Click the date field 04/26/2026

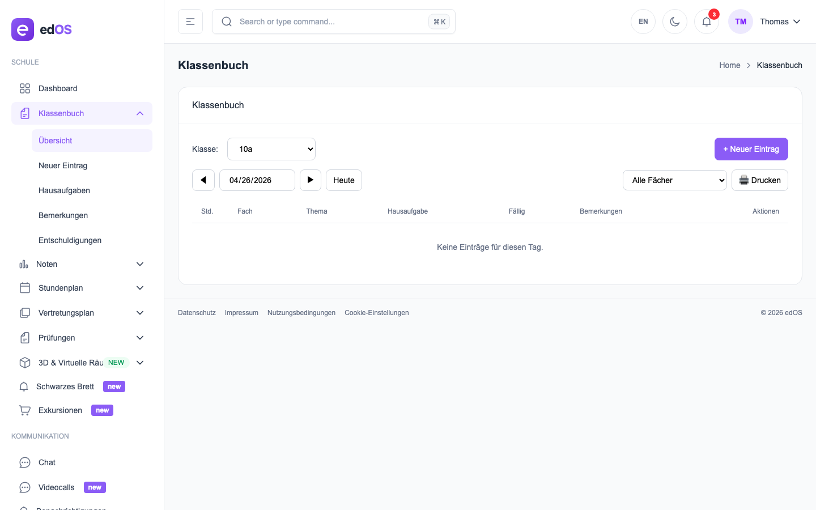pos(257,180)
